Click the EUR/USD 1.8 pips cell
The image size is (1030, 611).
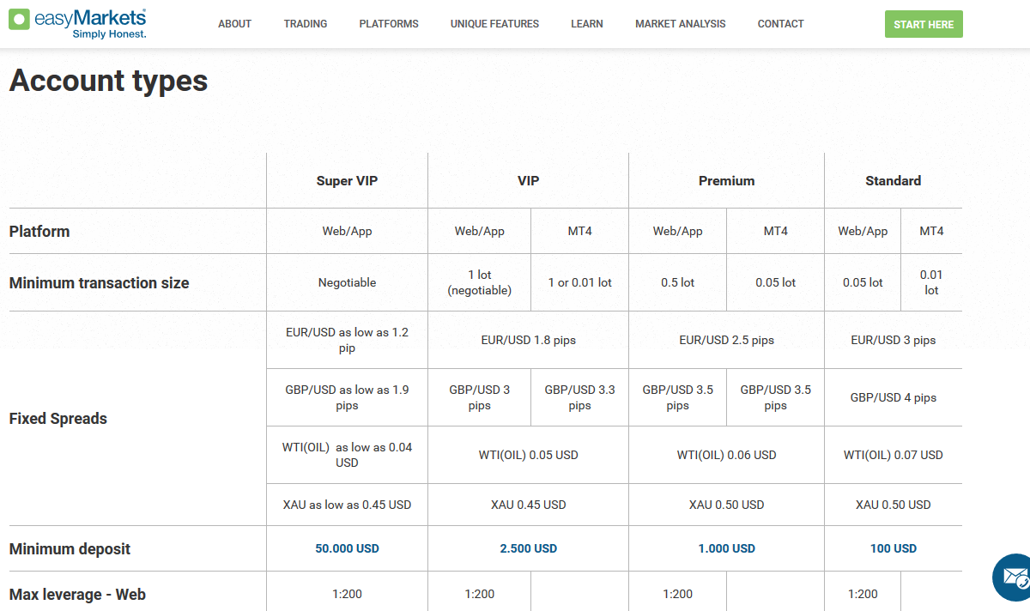coord(528,340)
